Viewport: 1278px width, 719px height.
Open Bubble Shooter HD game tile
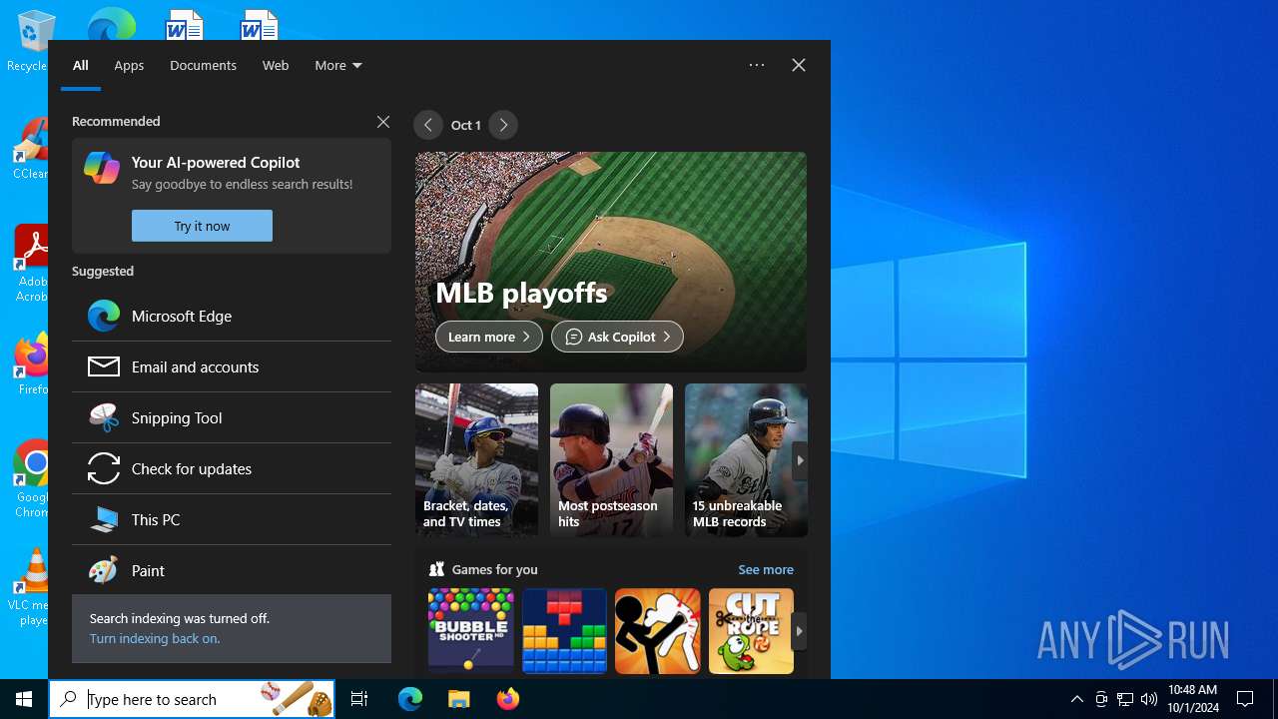click(470, 631)
